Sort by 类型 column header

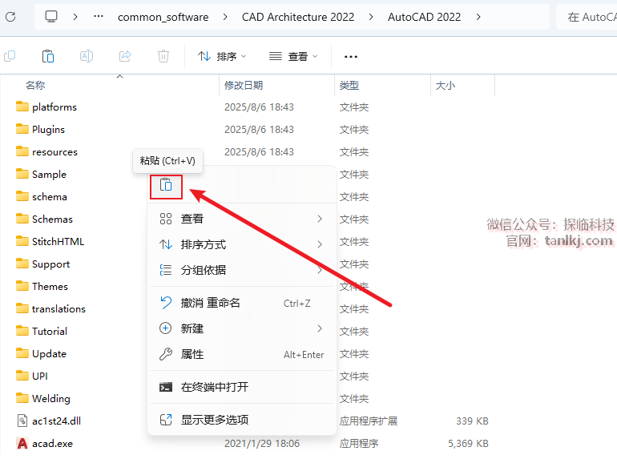[x=349, y=86]
